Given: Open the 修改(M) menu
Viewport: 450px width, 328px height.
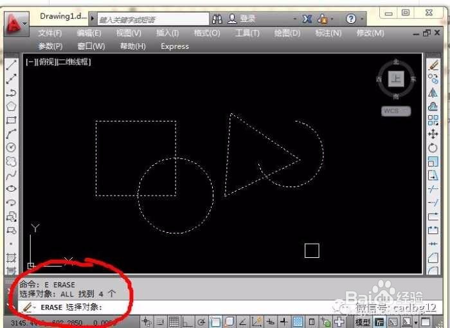Looking at the screenshot, I should (370, 33).
